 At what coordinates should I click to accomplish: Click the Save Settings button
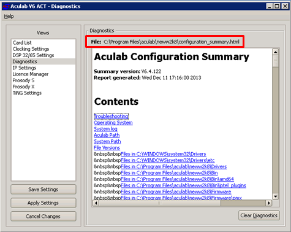tap(43, 190)
